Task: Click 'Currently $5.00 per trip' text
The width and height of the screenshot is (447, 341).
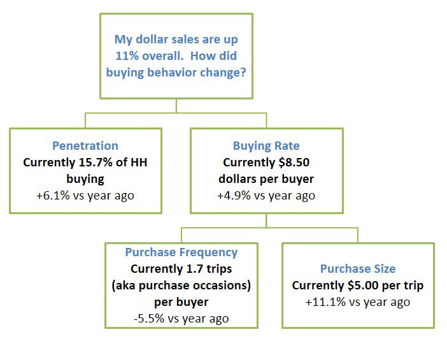Action: [x=358, y=286]
